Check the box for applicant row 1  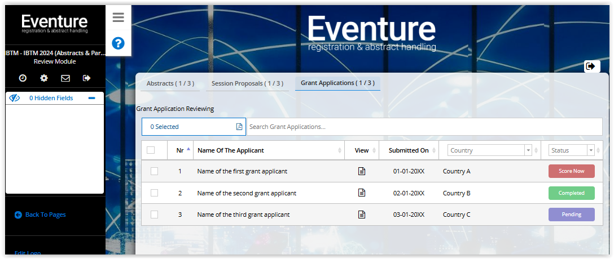coord(154,171)
